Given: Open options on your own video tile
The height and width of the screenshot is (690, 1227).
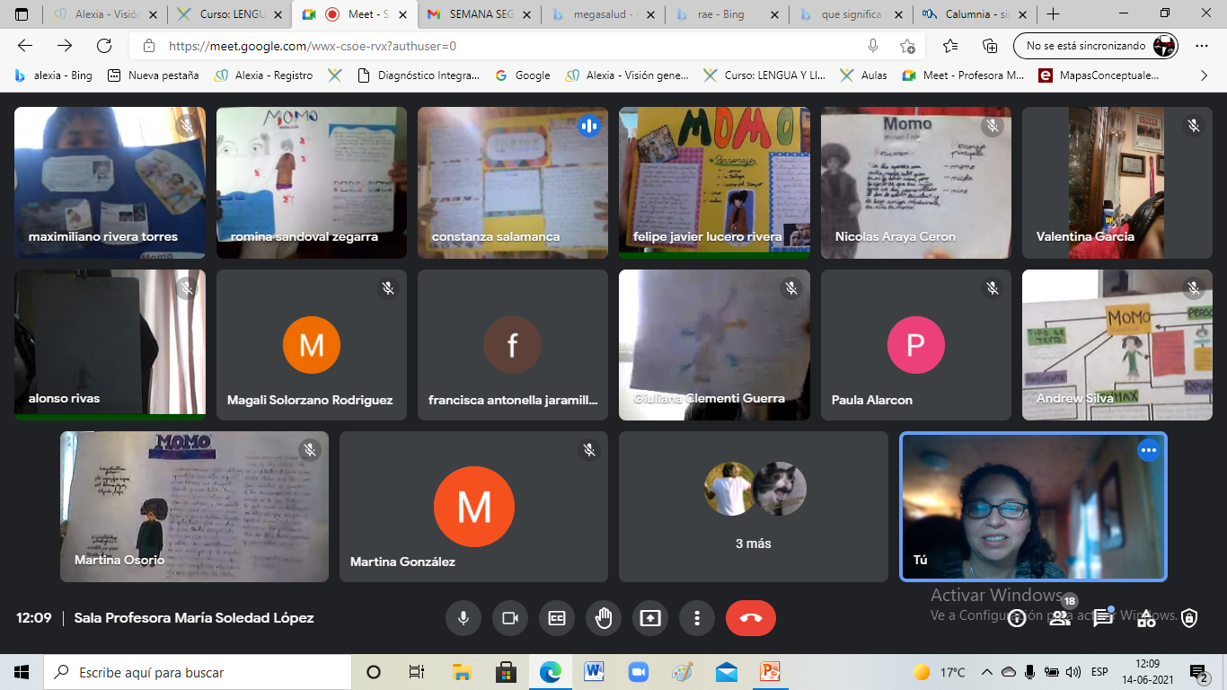Looking at the screenshot, I should click(x=1148, y=451).
